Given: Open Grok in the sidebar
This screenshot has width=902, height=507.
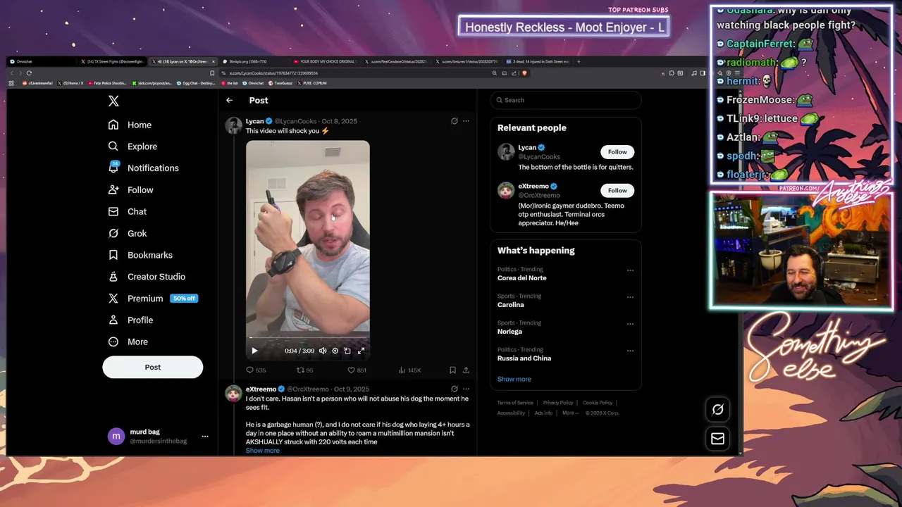Looking at the screenshot, I should (x=128, y=233).
